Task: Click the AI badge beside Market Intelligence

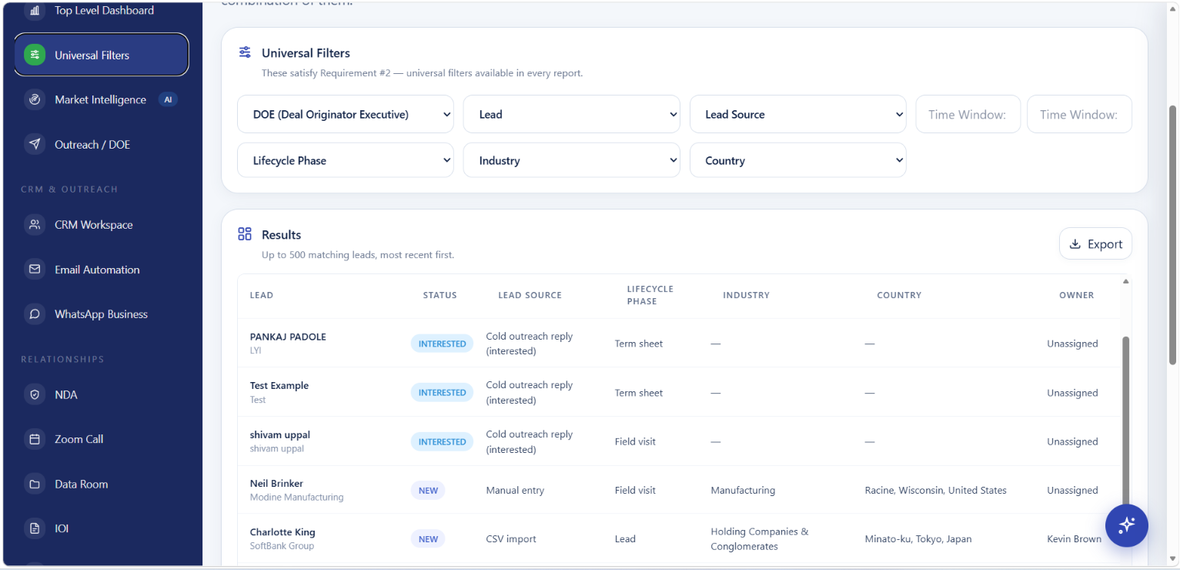Action: pos(168,99)
